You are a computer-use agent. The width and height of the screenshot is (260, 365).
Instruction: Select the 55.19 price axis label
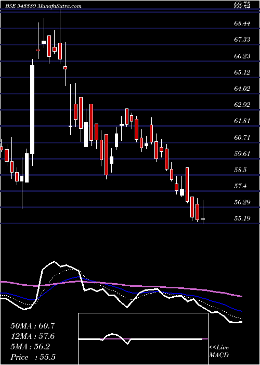coord(242,218)
